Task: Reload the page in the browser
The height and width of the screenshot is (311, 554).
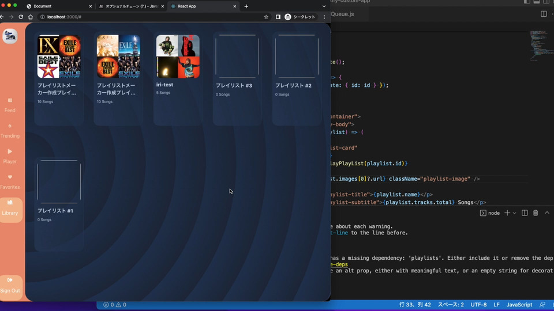Action: (21, 17)
